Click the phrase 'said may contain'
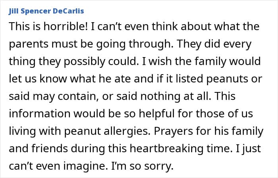278x178 pixels. [54, 96]
